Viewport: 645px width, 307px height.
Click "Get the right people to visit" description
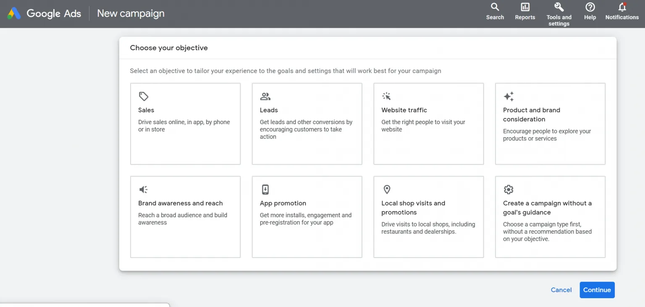(x=423, y=126)
